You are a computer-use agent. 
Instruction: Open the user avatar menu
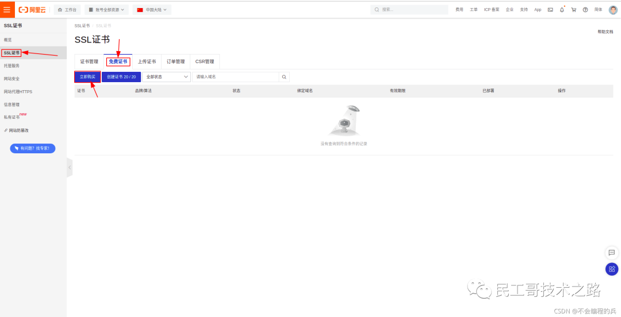(x=613, y=9)
